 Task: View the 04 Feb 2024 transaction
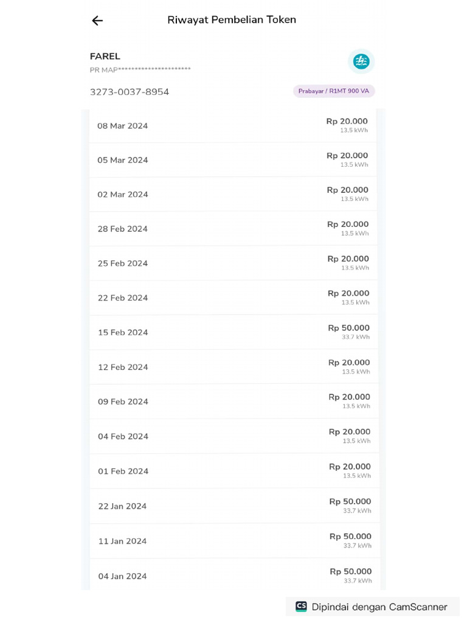click(233, 436)
